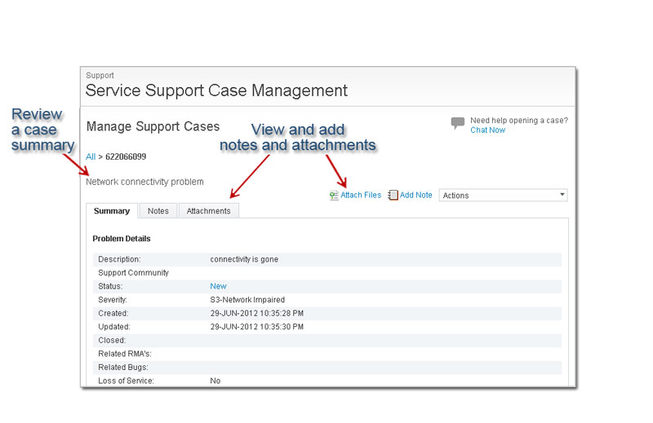653x423 pixels.
Task: Click the Network connectivity problem case title
Action: [x=144, y=182]
